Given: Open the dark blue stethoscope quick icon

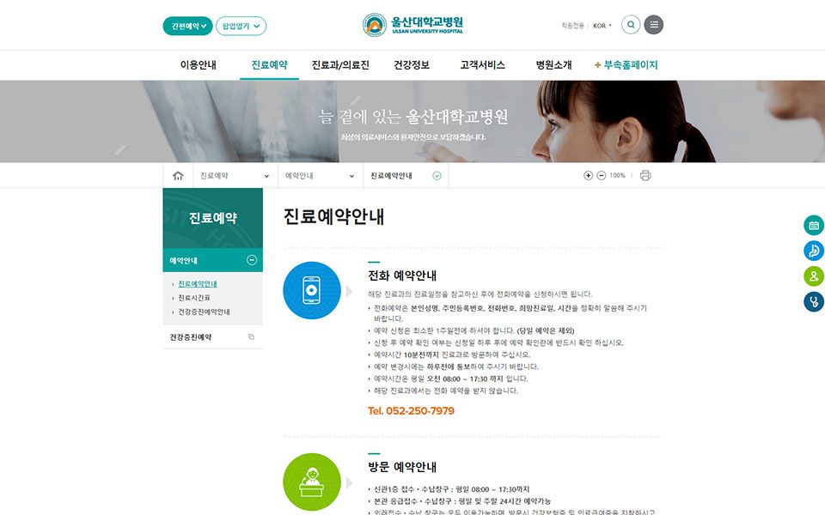Looking at the screenshot, I should coord(814,301).
